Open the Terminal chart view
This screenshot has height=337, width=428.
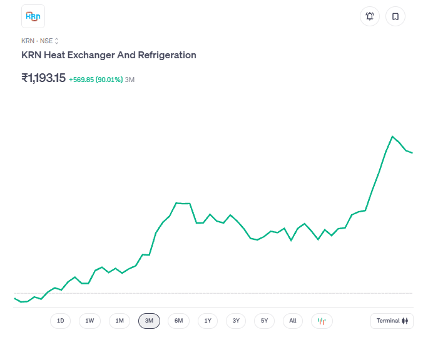click(392, 321)
